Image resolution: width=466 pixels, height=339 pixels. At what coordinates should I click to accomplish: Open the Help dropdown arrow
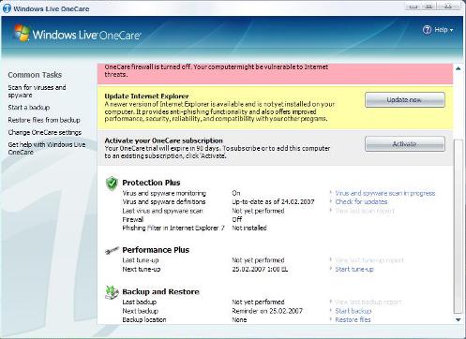pyautogui.click(x=451, y=30)
